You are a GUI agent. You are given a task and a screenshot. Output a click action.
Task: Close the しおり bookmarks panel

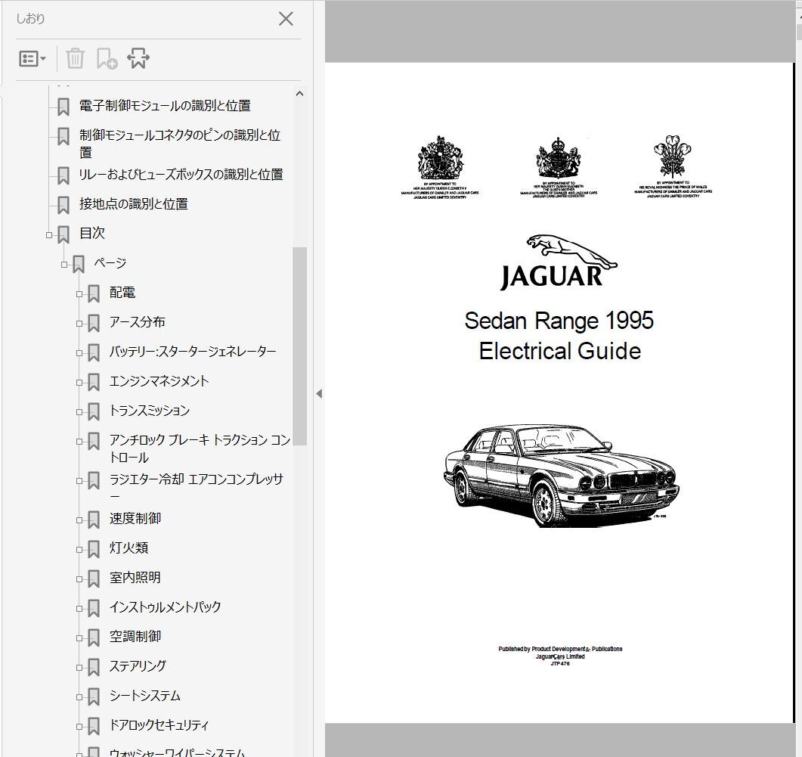[286, 19]
